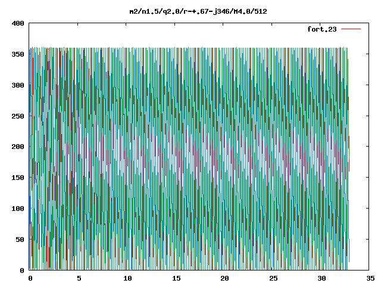Click x-axis label 15
Image resolution: width=381 pixels, height=286 pixels.
tap(176, 278)
